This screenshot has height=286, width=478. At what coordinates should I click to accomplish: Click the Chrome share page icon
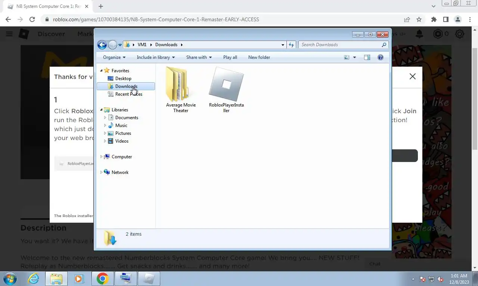point(407,19)
